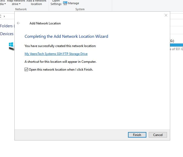The height and width of the screenshot is (157, 183).
Task: Click the Manage label in System group
Action: (74, 3)
